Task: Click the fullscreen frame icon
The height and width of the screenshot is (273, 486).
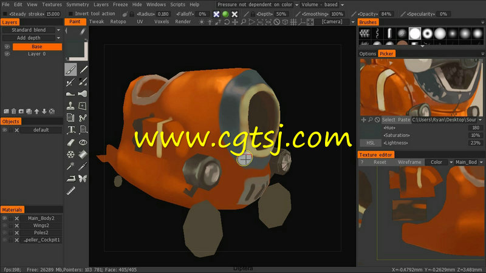Action: tap(310, 22)
